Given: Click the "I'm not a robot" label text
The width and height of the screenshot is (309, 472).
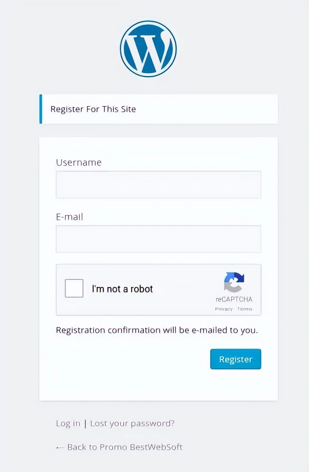Looking at the screenshot, I should point(122,289).
